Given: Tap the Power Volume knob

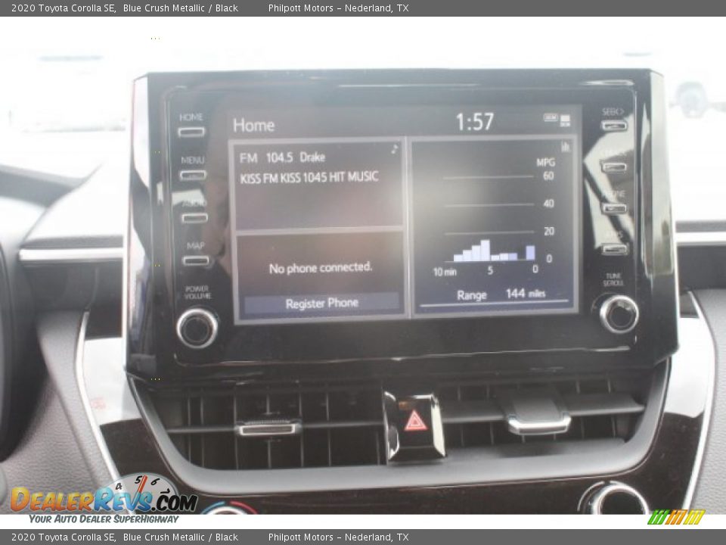Looking at the screenshot, I should (197, 328).
